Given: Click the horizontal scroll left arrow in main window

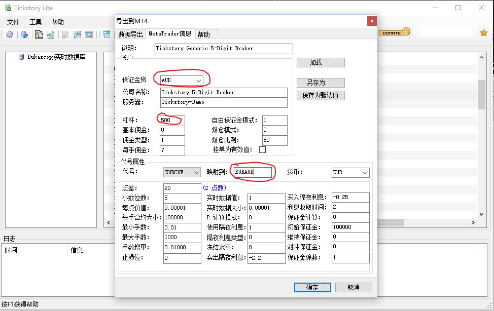Looking at the screenshot, I should [x=109, y=222].
